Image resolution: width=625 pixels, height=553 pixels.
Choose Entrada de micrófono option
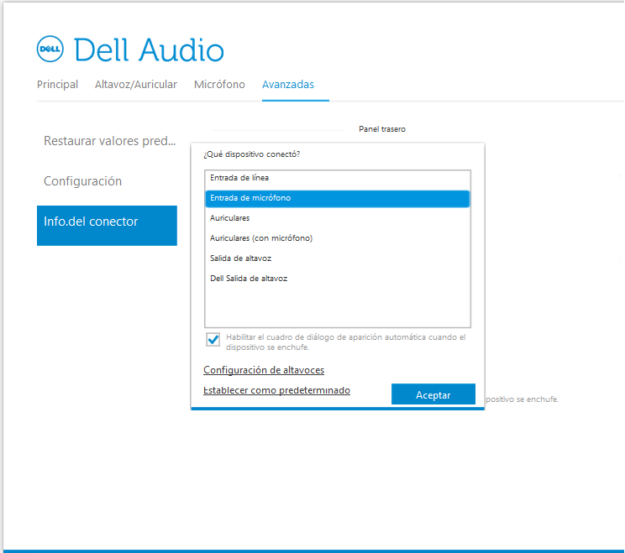point(338,198)
